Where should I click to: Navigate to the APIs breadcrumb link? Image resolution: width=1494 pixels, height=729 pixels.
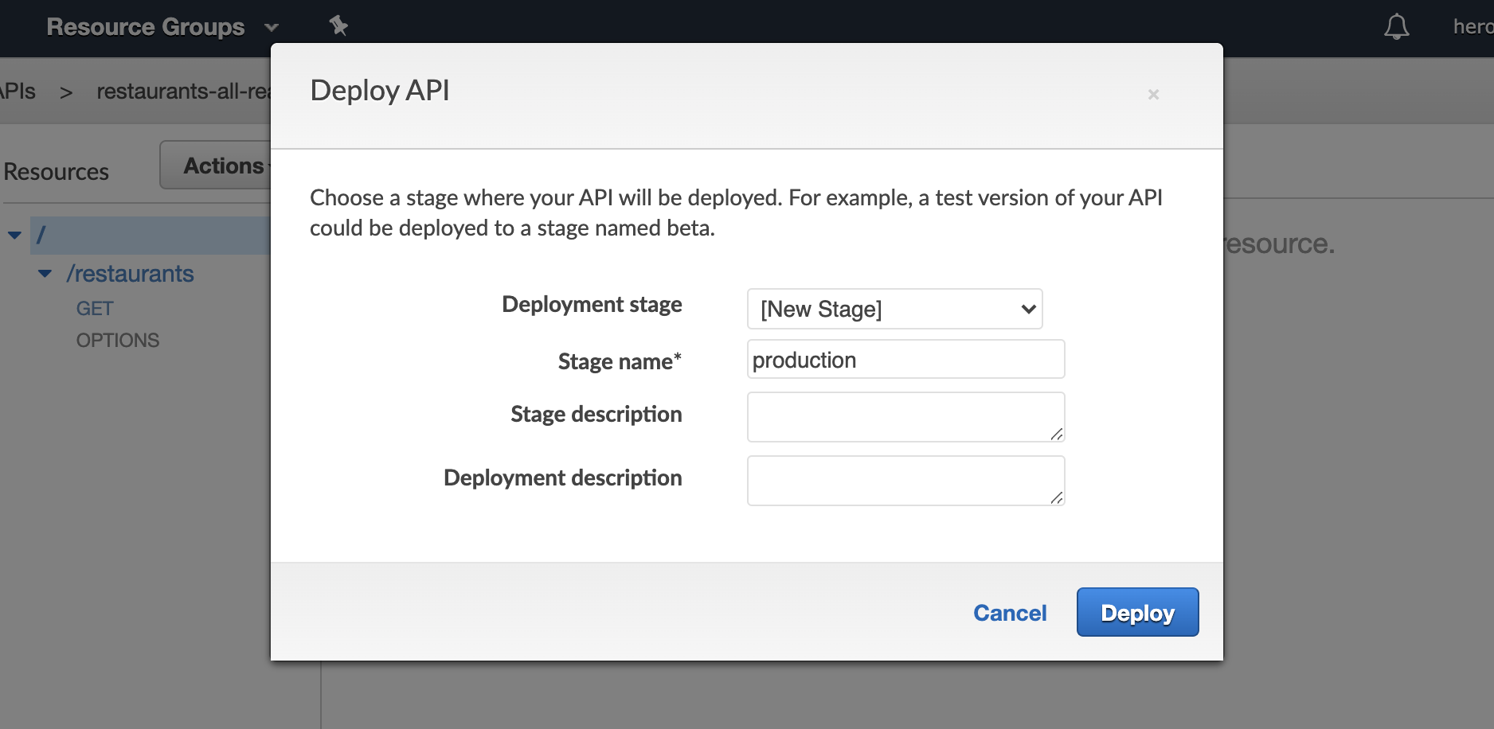pyautogui.click(x=18, y=91)
